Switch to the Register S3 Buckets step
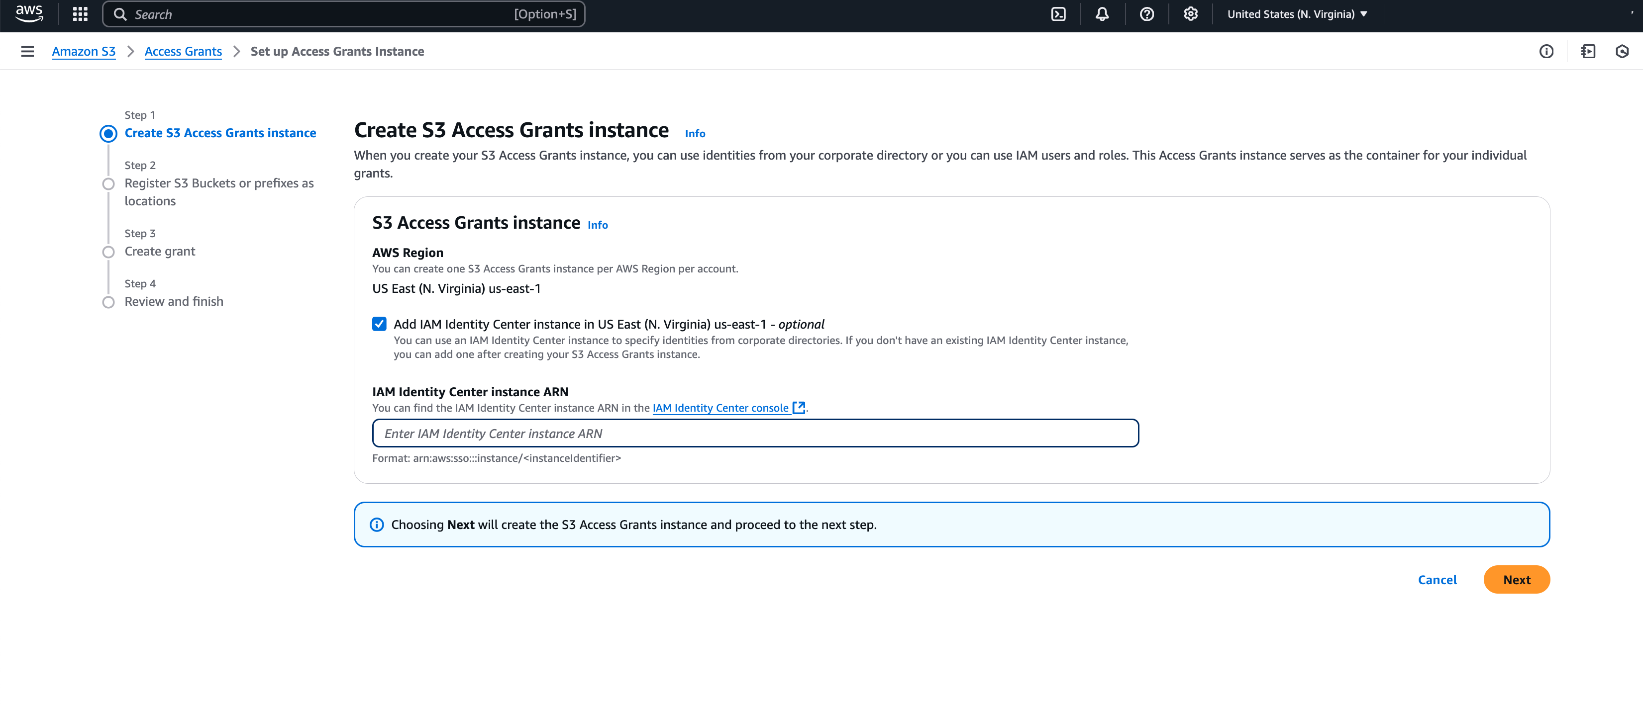1643x704 pixels. click(219, 192)
